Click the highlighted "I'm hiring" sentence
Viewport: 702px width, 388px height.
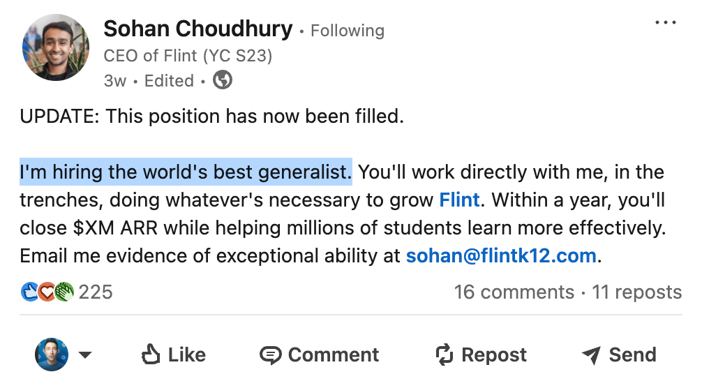click(186, 172)
